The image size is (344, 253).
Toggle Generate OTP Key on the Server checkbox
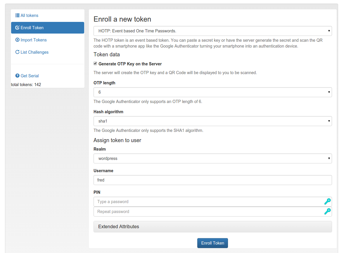tap(95, 64)
